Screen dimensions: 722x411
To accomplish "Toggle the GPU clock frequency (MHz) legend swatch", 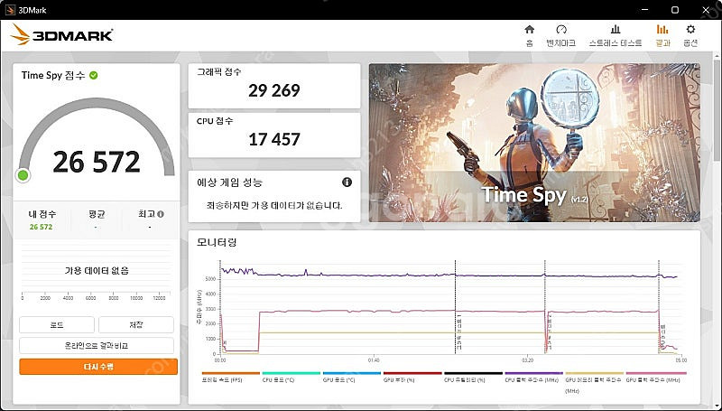I will 656,373.
